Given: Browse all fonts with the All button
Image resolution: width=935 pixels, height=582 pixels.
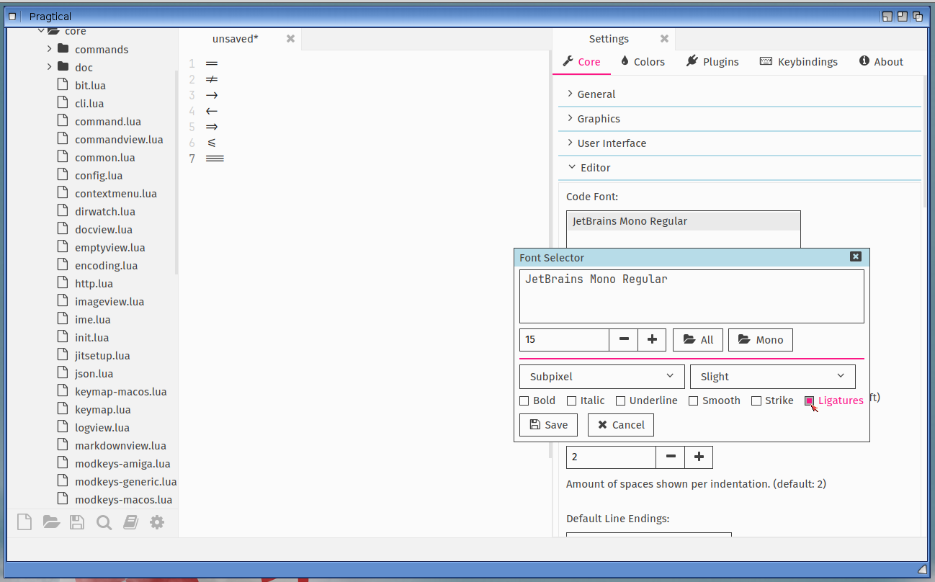Looking at the screenshot, I should pyautogui.click(x=698, y=340).
